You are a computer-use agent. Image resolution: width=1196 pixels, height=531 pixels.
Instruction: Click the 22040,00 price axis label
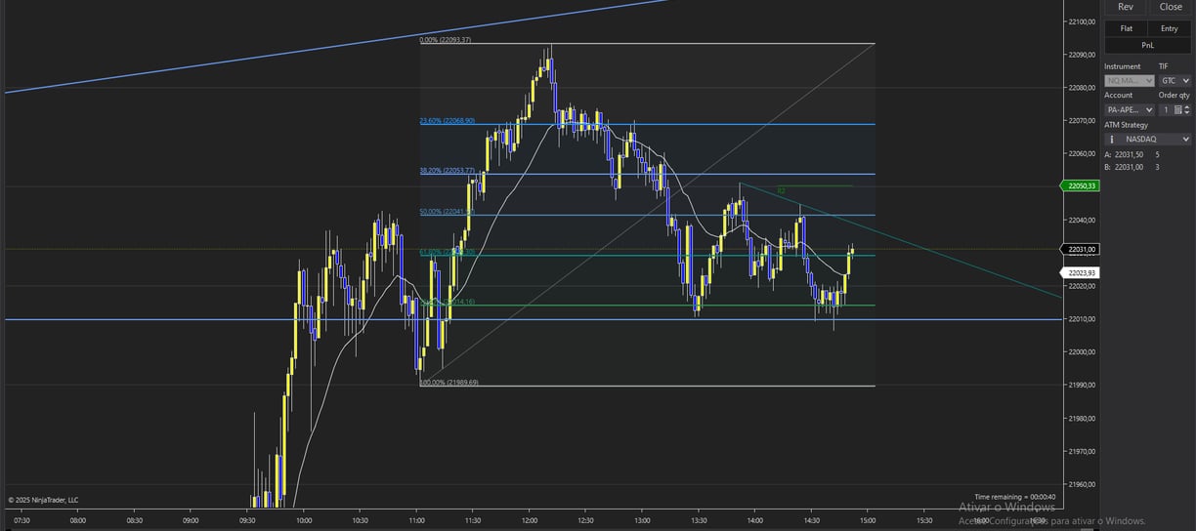(x=1082, y=221)
